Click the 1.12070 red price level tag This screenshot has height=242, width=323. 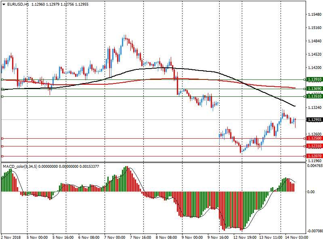pyautogui.click(x=314, y=156)
